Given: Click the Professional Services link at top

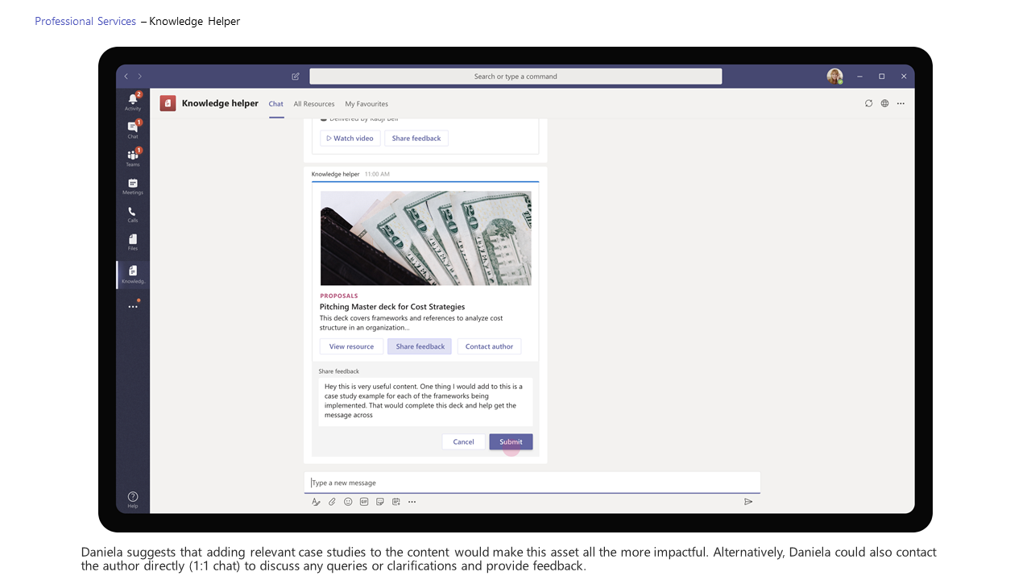Looking at the screenshot, I should click(x=85, y=21).
